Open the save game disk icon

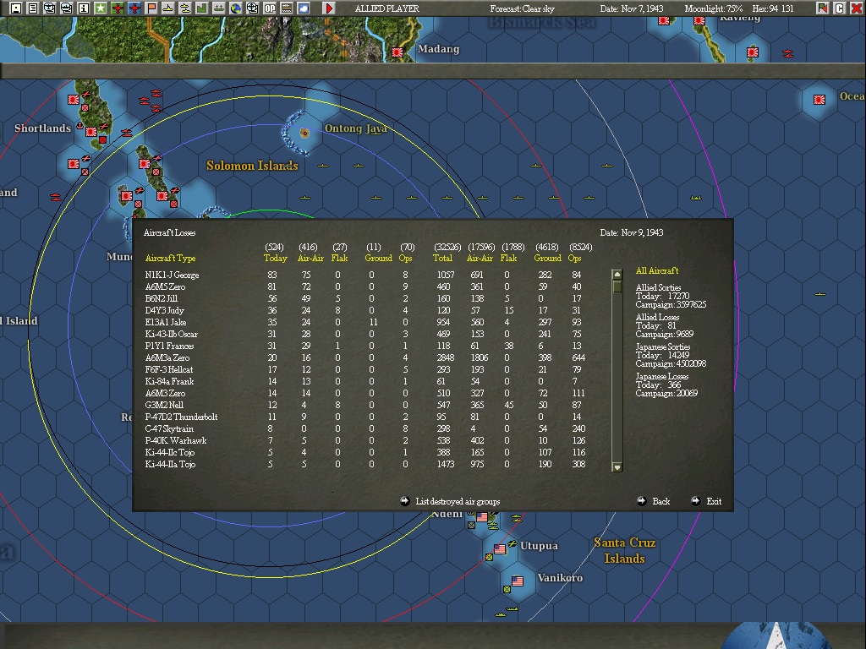16,8
